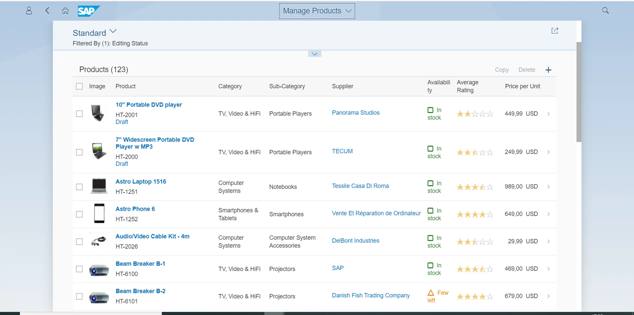
Task: Open the TECUM supplier link
Action: tap(342, 151)
